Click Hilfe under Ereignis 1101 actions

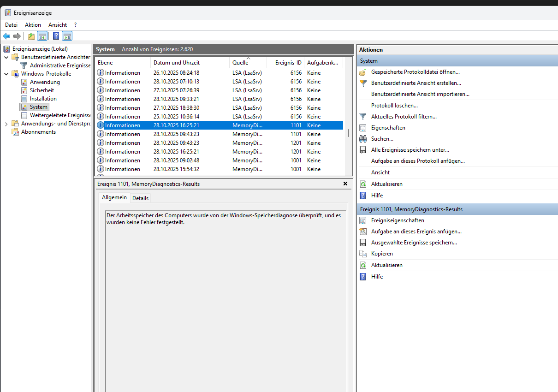click(x=377, y=277)
